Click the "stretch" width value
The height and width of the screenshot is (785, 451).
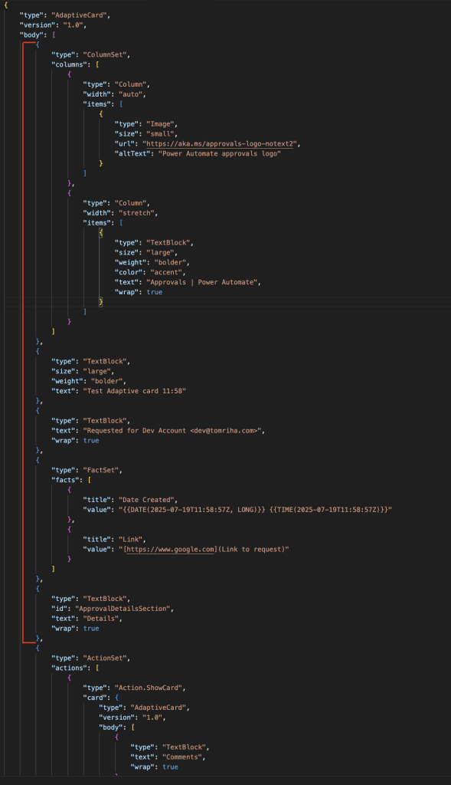tap(136, 213)
